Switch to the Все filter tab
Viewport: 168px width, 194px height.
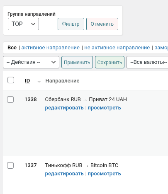point(12,48)
